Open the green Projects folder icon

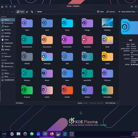point(27,90)
